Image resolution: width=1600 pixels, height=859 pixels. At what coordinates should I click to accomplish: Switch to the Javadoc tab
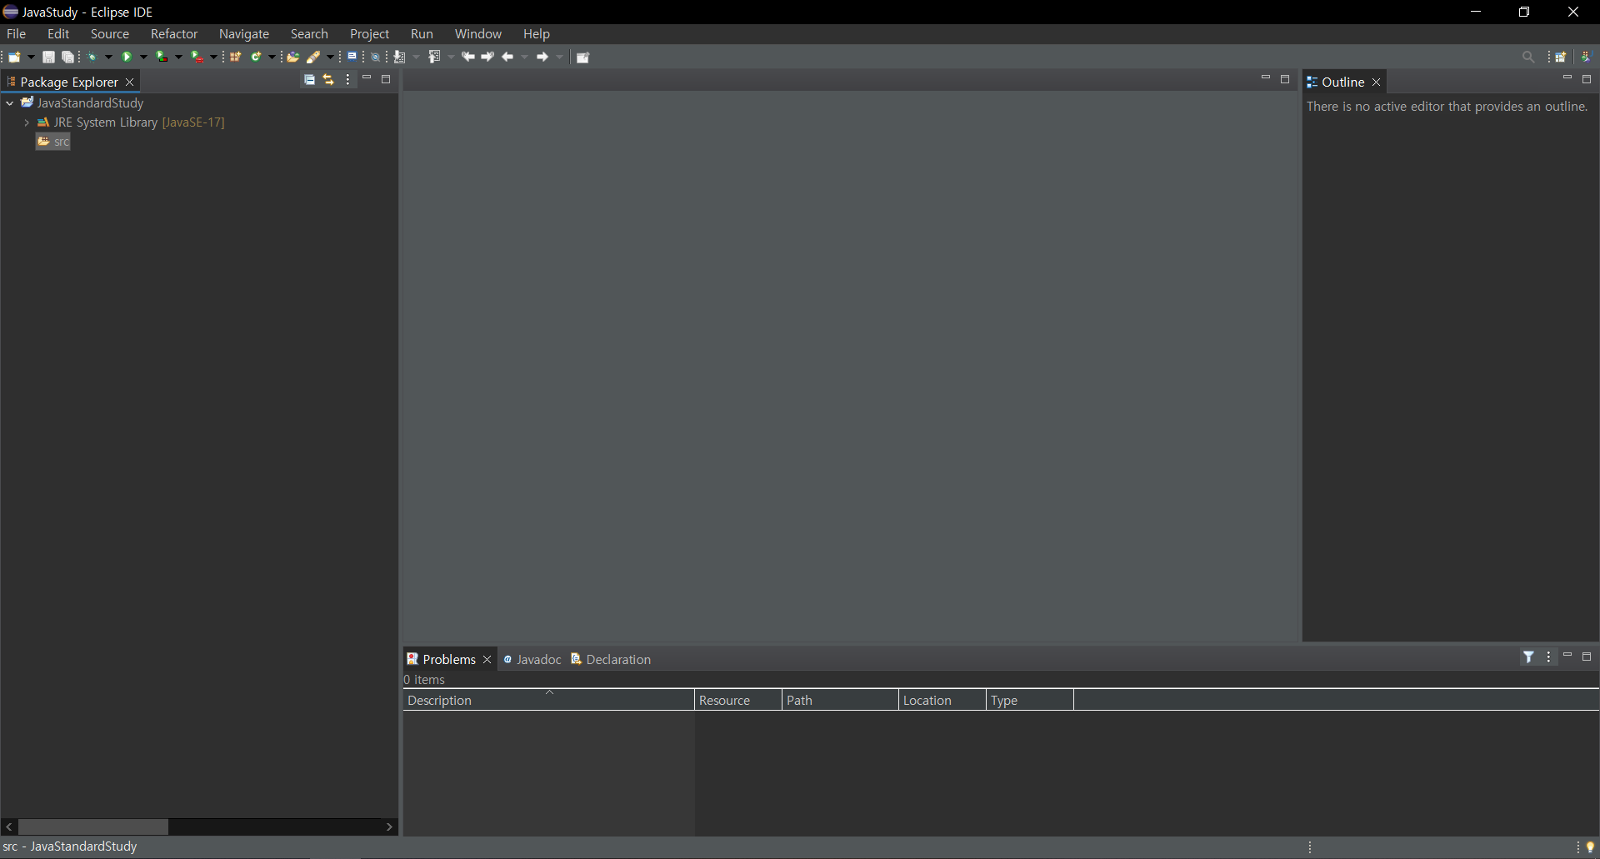click(532, 660)
